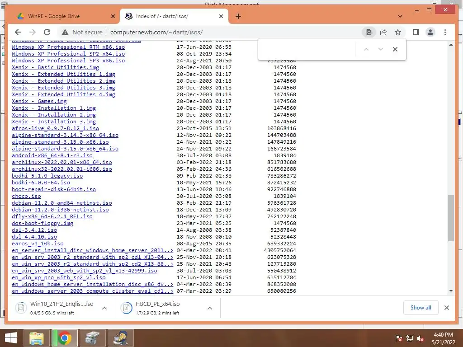
Task: Download Xenix - Basic Utilities.img
Action: pos(55,67)
